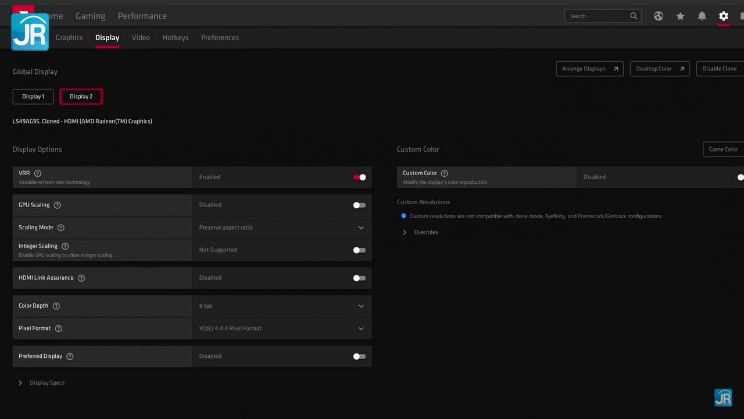Expand the Overrides section
The image size is (744, 419).
pos(421,232)
